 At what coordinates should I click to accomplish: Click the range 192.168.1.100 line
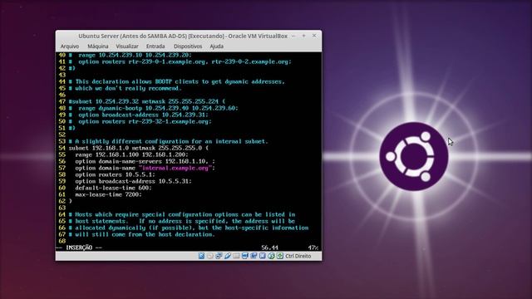pyautogui.click(x=131, y=154)
